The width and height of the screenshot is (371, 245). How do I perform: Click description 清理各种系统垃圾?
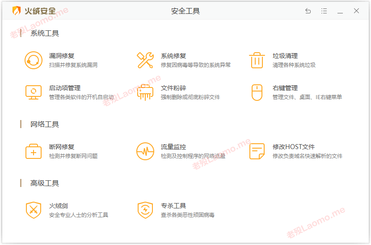pos(294,65)
